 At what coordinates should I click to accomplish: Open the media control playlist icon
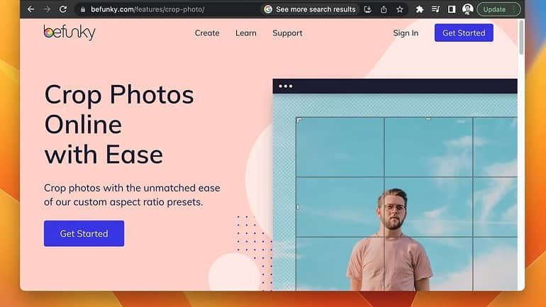(x=435, y=9)
